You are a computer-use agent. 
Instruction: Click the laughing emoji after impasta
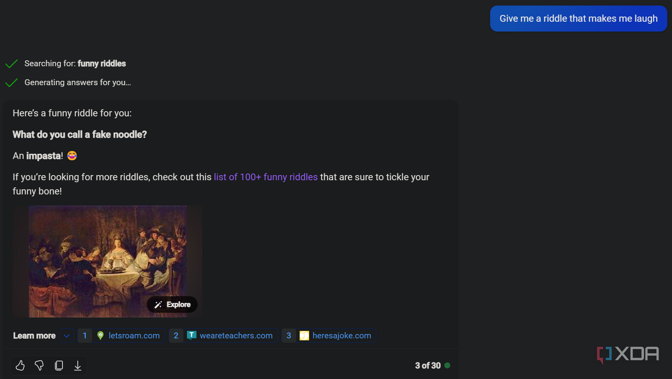point(72,156)
